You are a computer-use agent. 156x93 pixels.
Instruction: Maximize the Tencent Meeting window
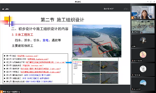pos(151,2)
